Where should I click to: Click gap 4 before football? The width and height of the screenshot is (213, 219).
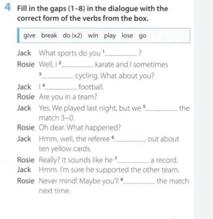61,87
